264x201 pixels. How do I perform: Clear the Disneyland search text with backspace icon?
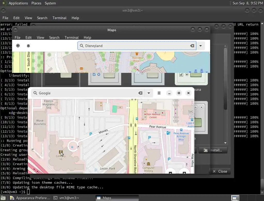192,46
